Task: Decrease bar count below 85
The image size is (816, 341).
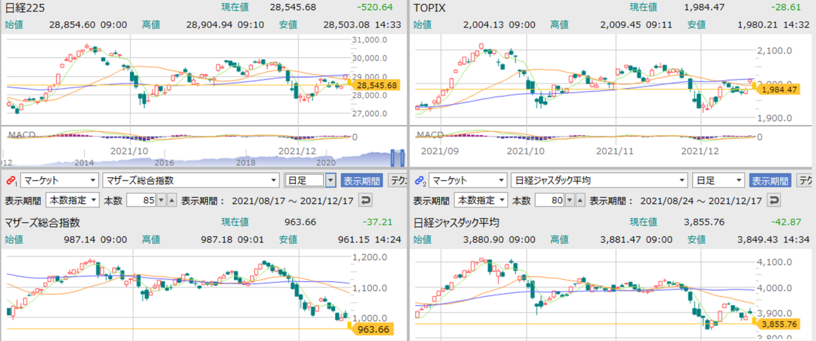Action: 161,201
